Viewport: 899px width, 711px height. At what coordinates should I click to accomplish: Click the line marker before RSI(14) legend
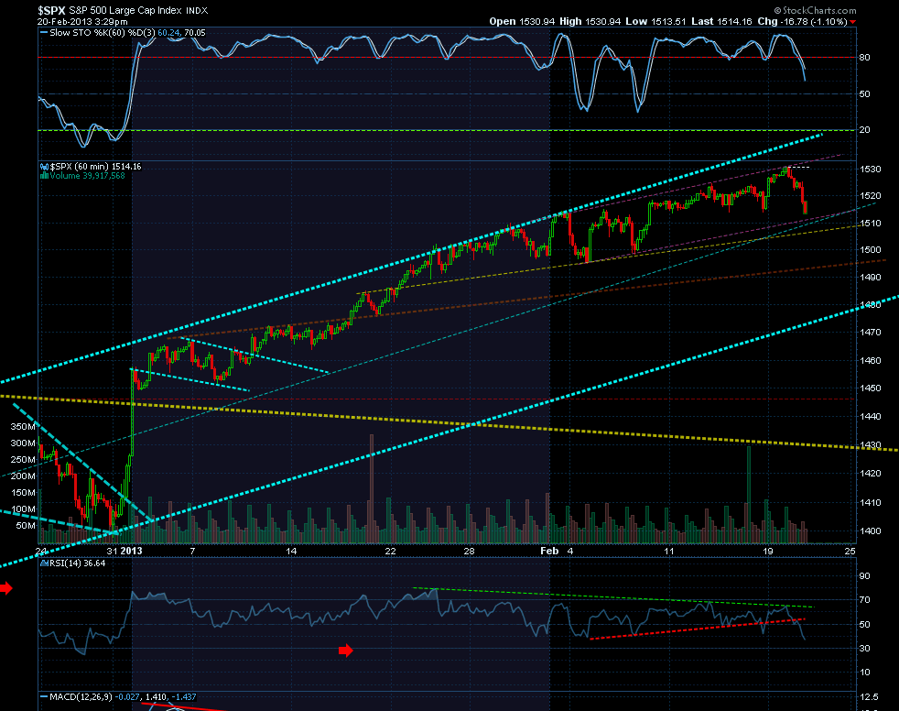click(44, 563)
